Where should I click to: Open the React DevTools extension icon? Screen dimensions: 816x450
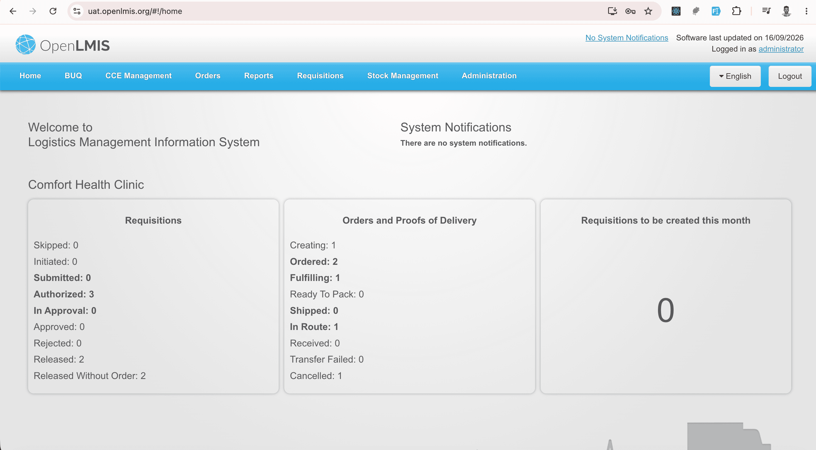coord(676,11)
